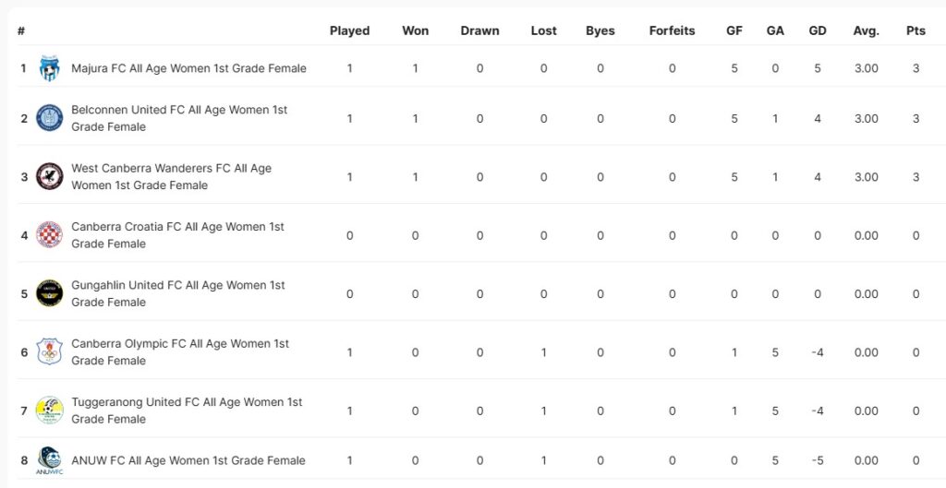The image size is (946, 488).
Task: Select the Played column header
Action: (349, 30)
